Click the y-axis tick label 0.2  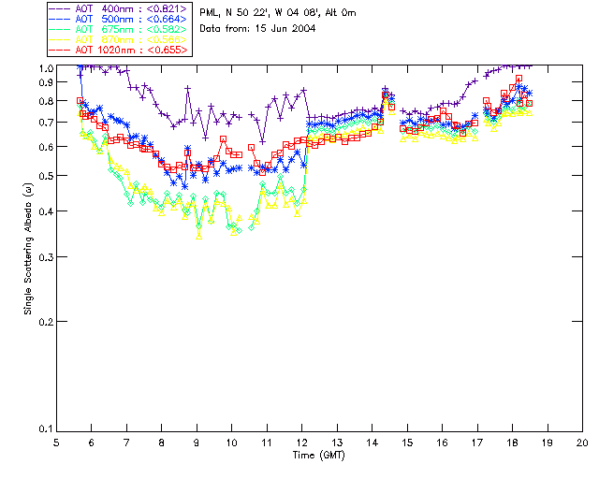coord(46,322)
